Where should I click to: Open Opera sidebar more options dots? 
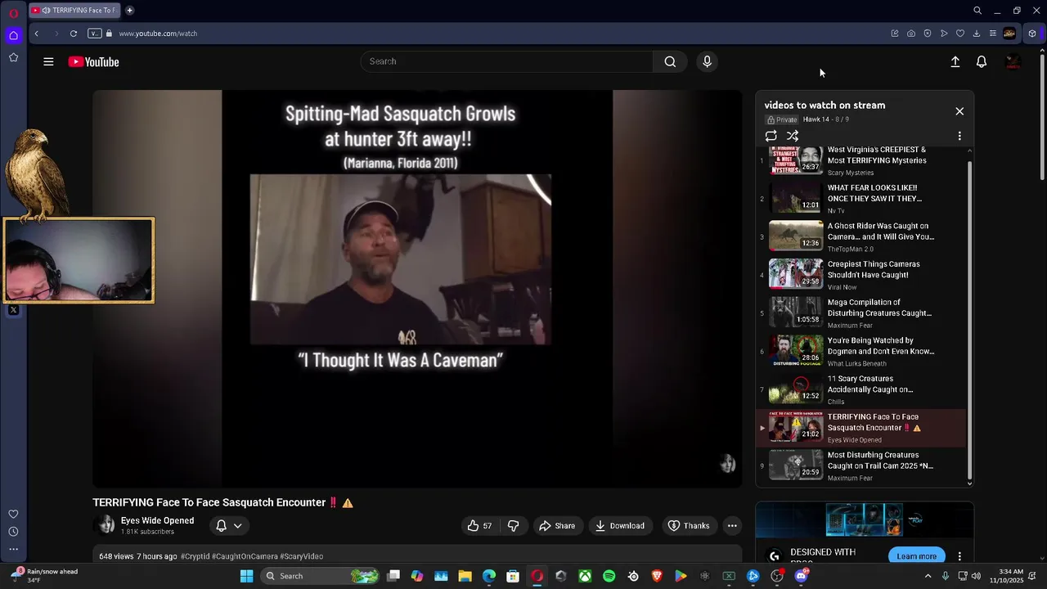click(x=13, y=550)
